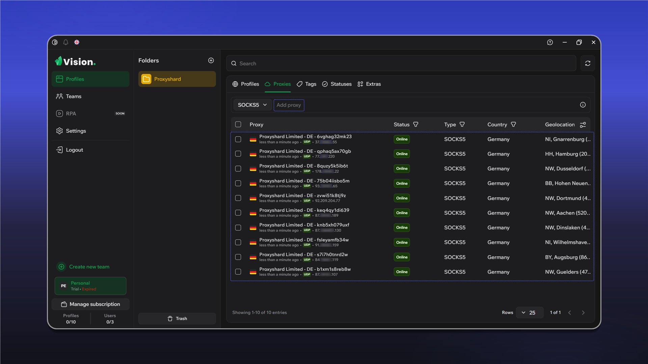Viewport: 648px width, 364px height.
Task: Click the Add proxy input field
Action: (289, 105)
